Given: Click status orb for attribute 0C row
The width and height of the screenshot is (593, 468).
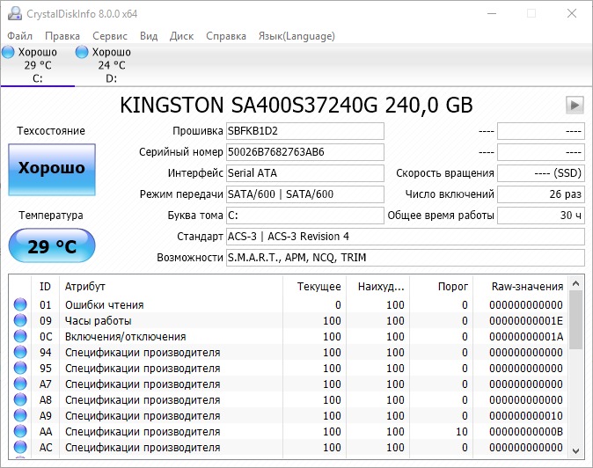Looking at the screenshot, I should [x=20, y=337].
